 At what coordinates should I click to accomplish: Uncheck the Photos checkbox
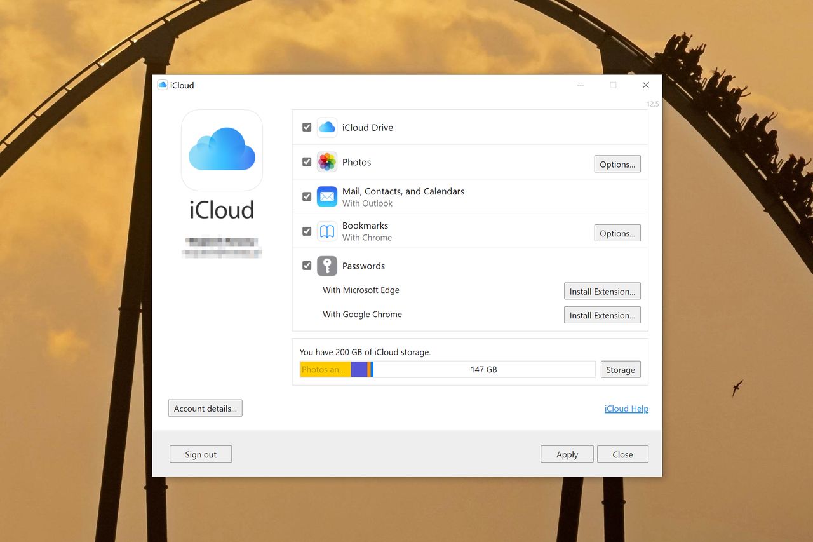[307, 162]
